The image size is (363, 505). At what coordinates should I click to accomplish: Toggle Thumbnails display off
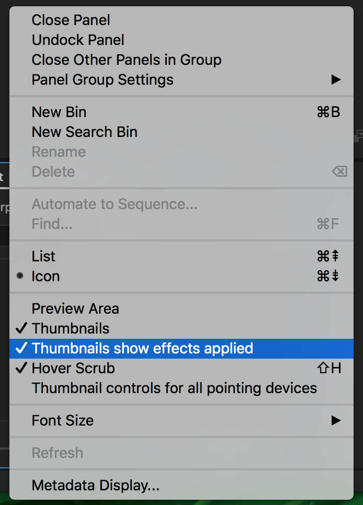click(x=70, y=328)
